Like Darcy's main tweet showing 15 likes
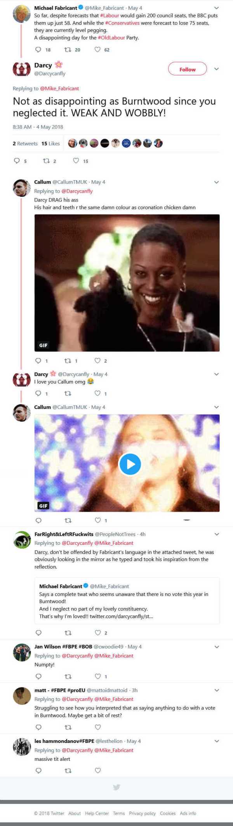Screen dimensions: 233x826 [76, 161]
